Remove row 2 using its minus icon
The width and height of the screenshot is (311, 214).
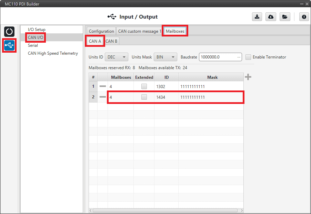[102, 97]
